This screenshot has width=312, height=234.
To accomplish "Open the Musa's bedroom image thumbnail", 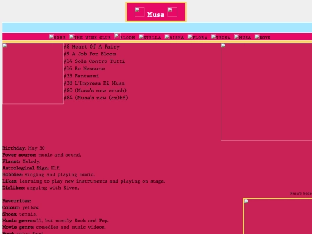I will point(277,216).
